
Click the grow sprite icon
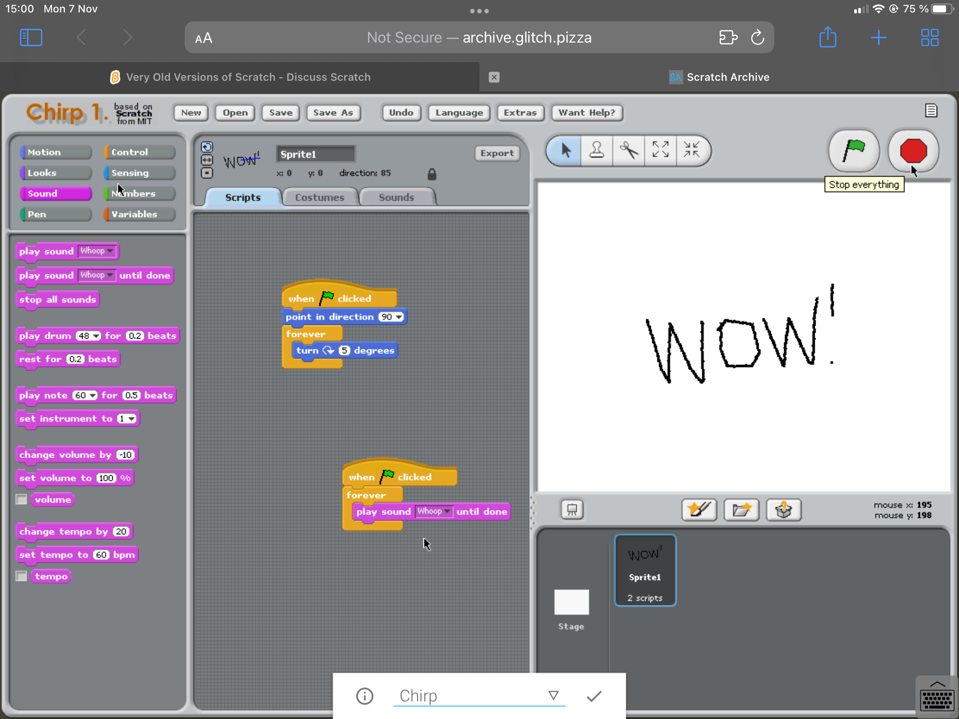click(659, 150)
